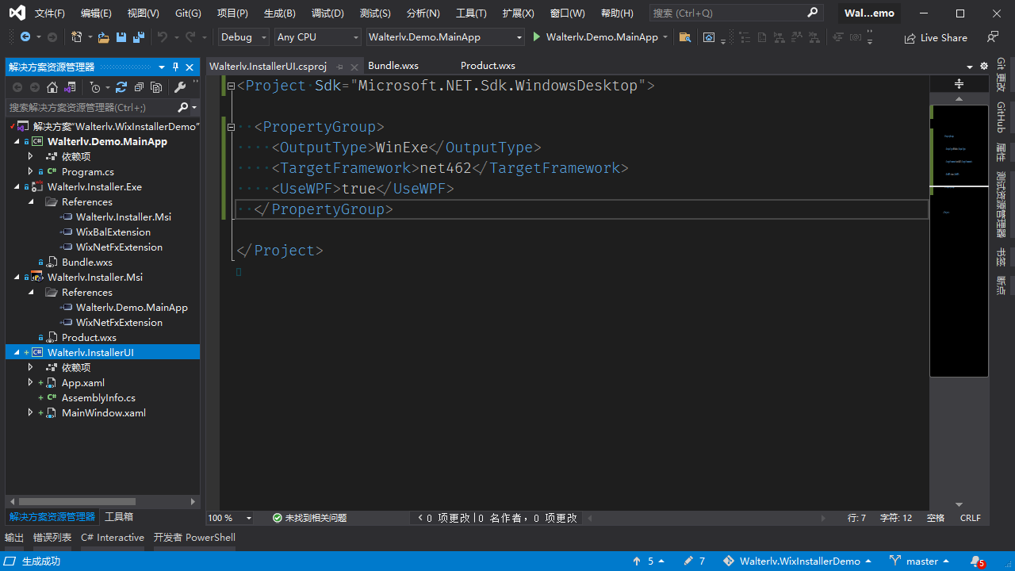This screenshot has width=1015, height=571.
Task: Click the code minimap overview on right
Action: click(959, 240)
